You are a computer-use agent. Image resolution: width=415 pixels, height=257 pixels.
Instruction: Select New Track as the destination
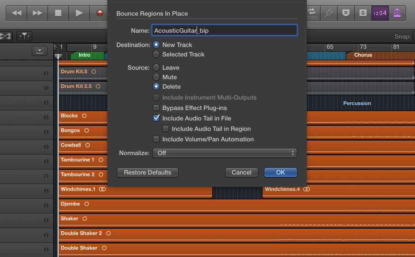[156, 45]
